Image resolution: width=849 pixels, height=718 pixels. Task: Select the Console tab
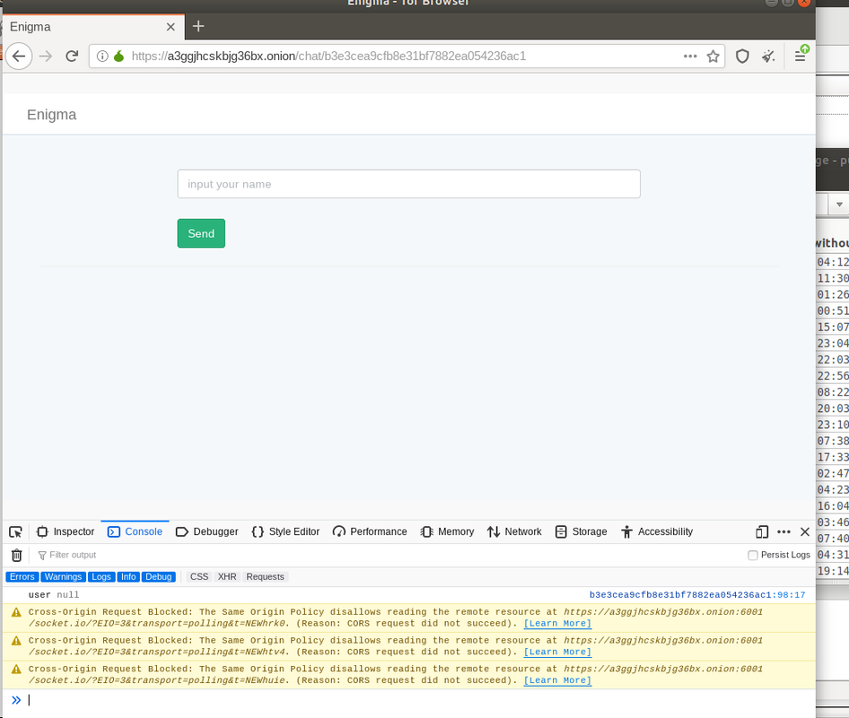click(x=136, y=531)
